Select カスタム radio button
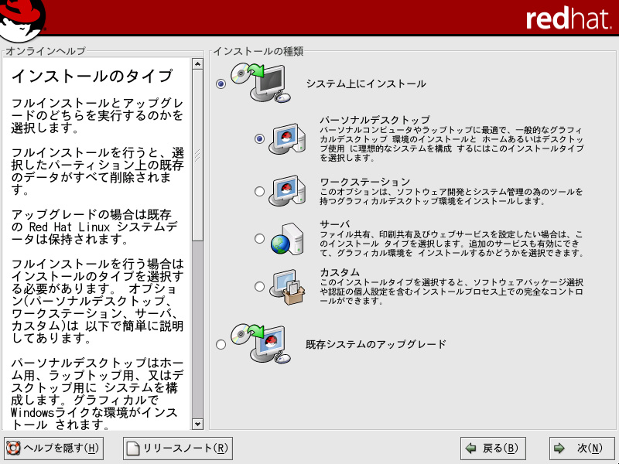619x464 pixels. 259,286
